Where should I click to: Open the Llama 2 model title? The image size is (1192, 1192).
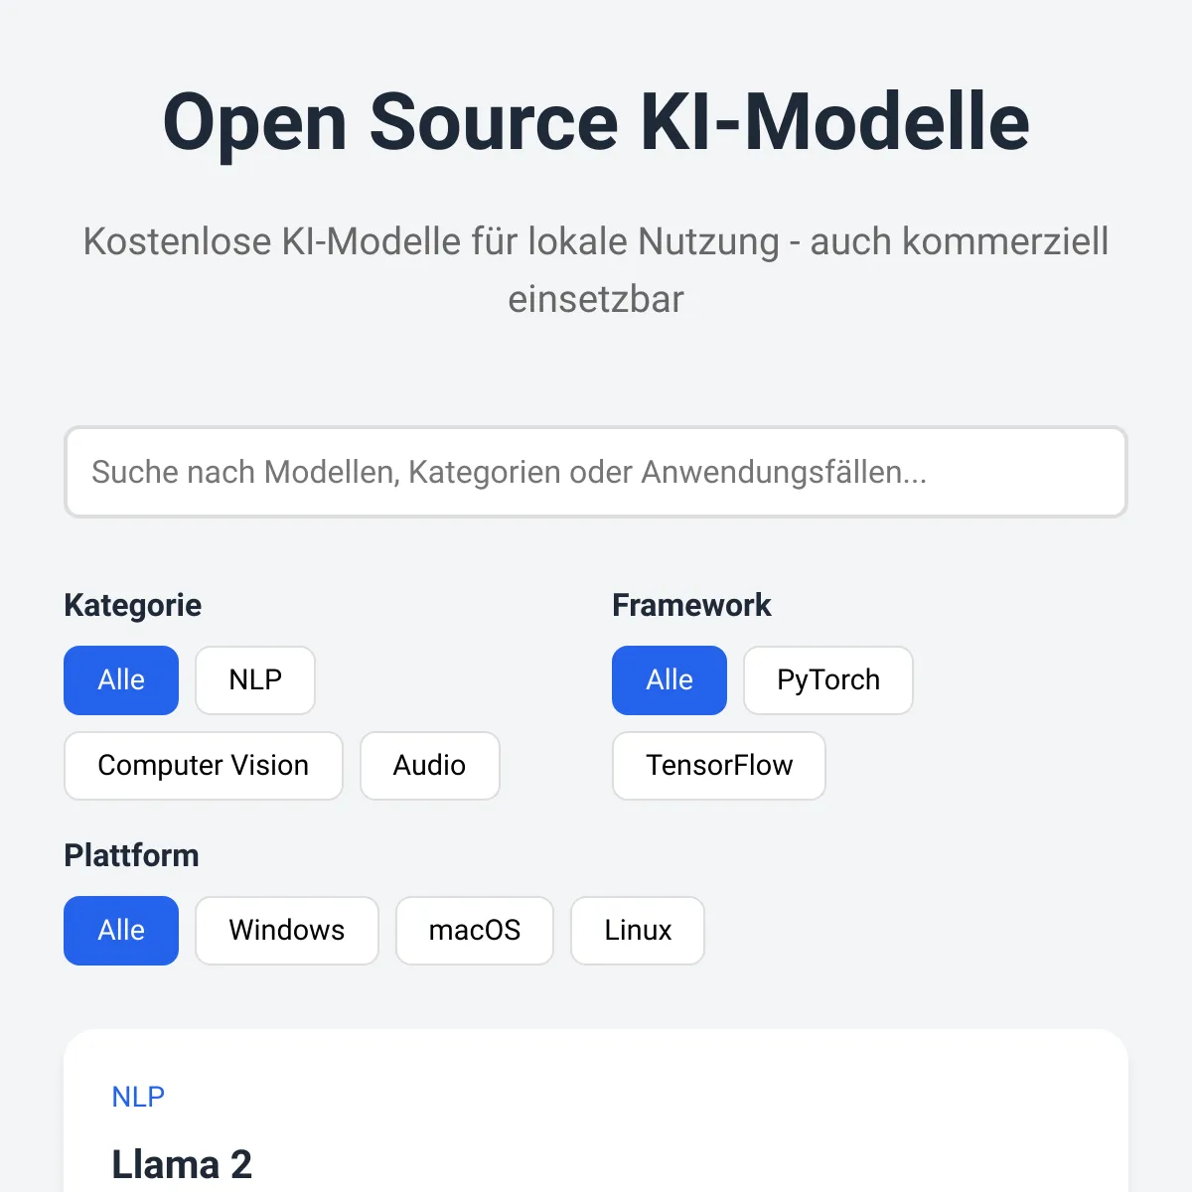(x=182, y=1164)
